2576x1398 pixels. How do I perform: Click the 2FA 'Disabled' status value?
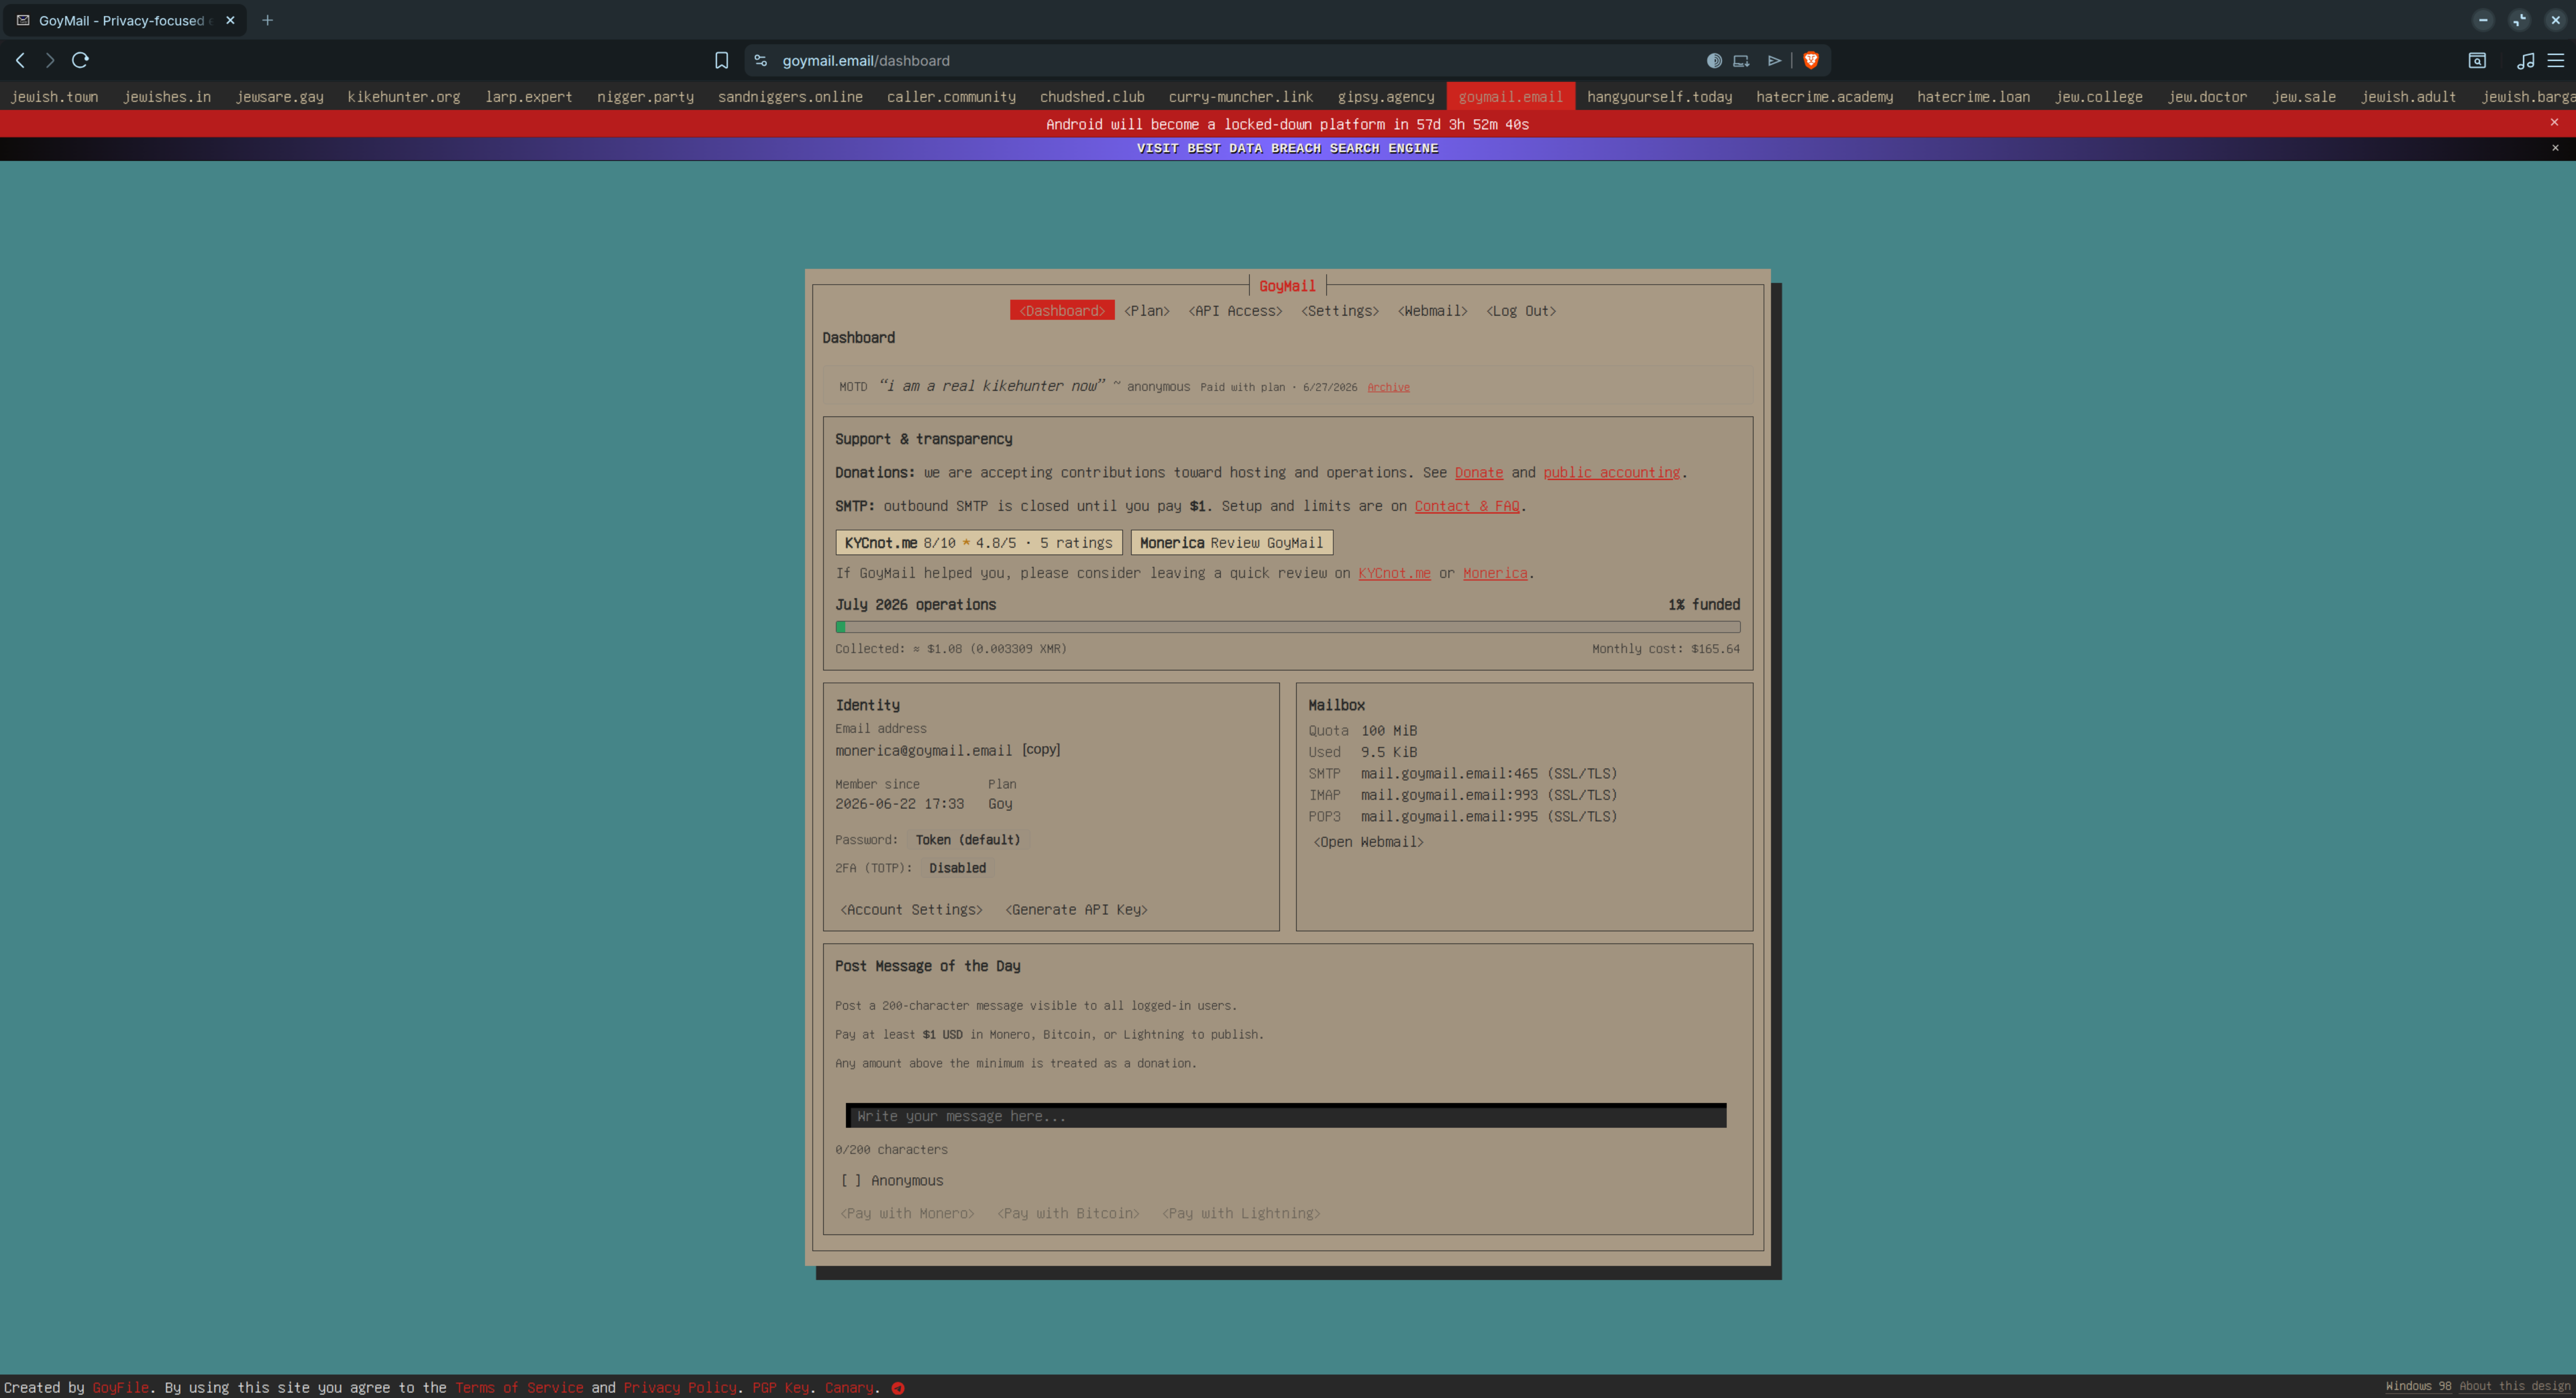957,867
